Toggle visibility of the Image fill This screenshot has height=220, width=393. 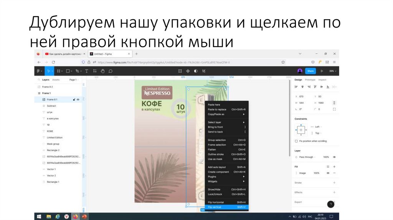point(328,173)
